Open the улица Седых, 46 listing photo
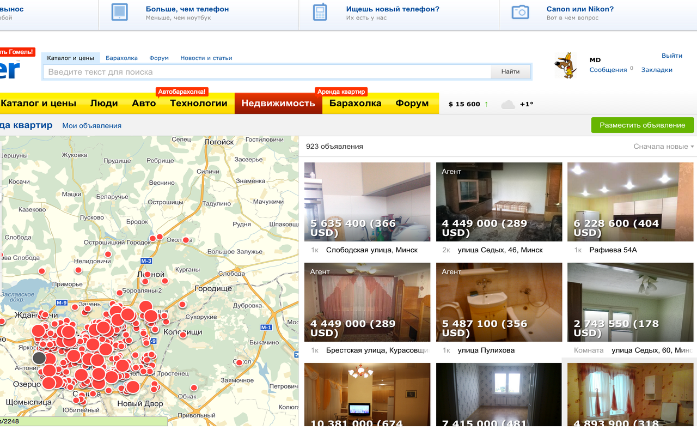697x436 pixels. tap(499, 202)
